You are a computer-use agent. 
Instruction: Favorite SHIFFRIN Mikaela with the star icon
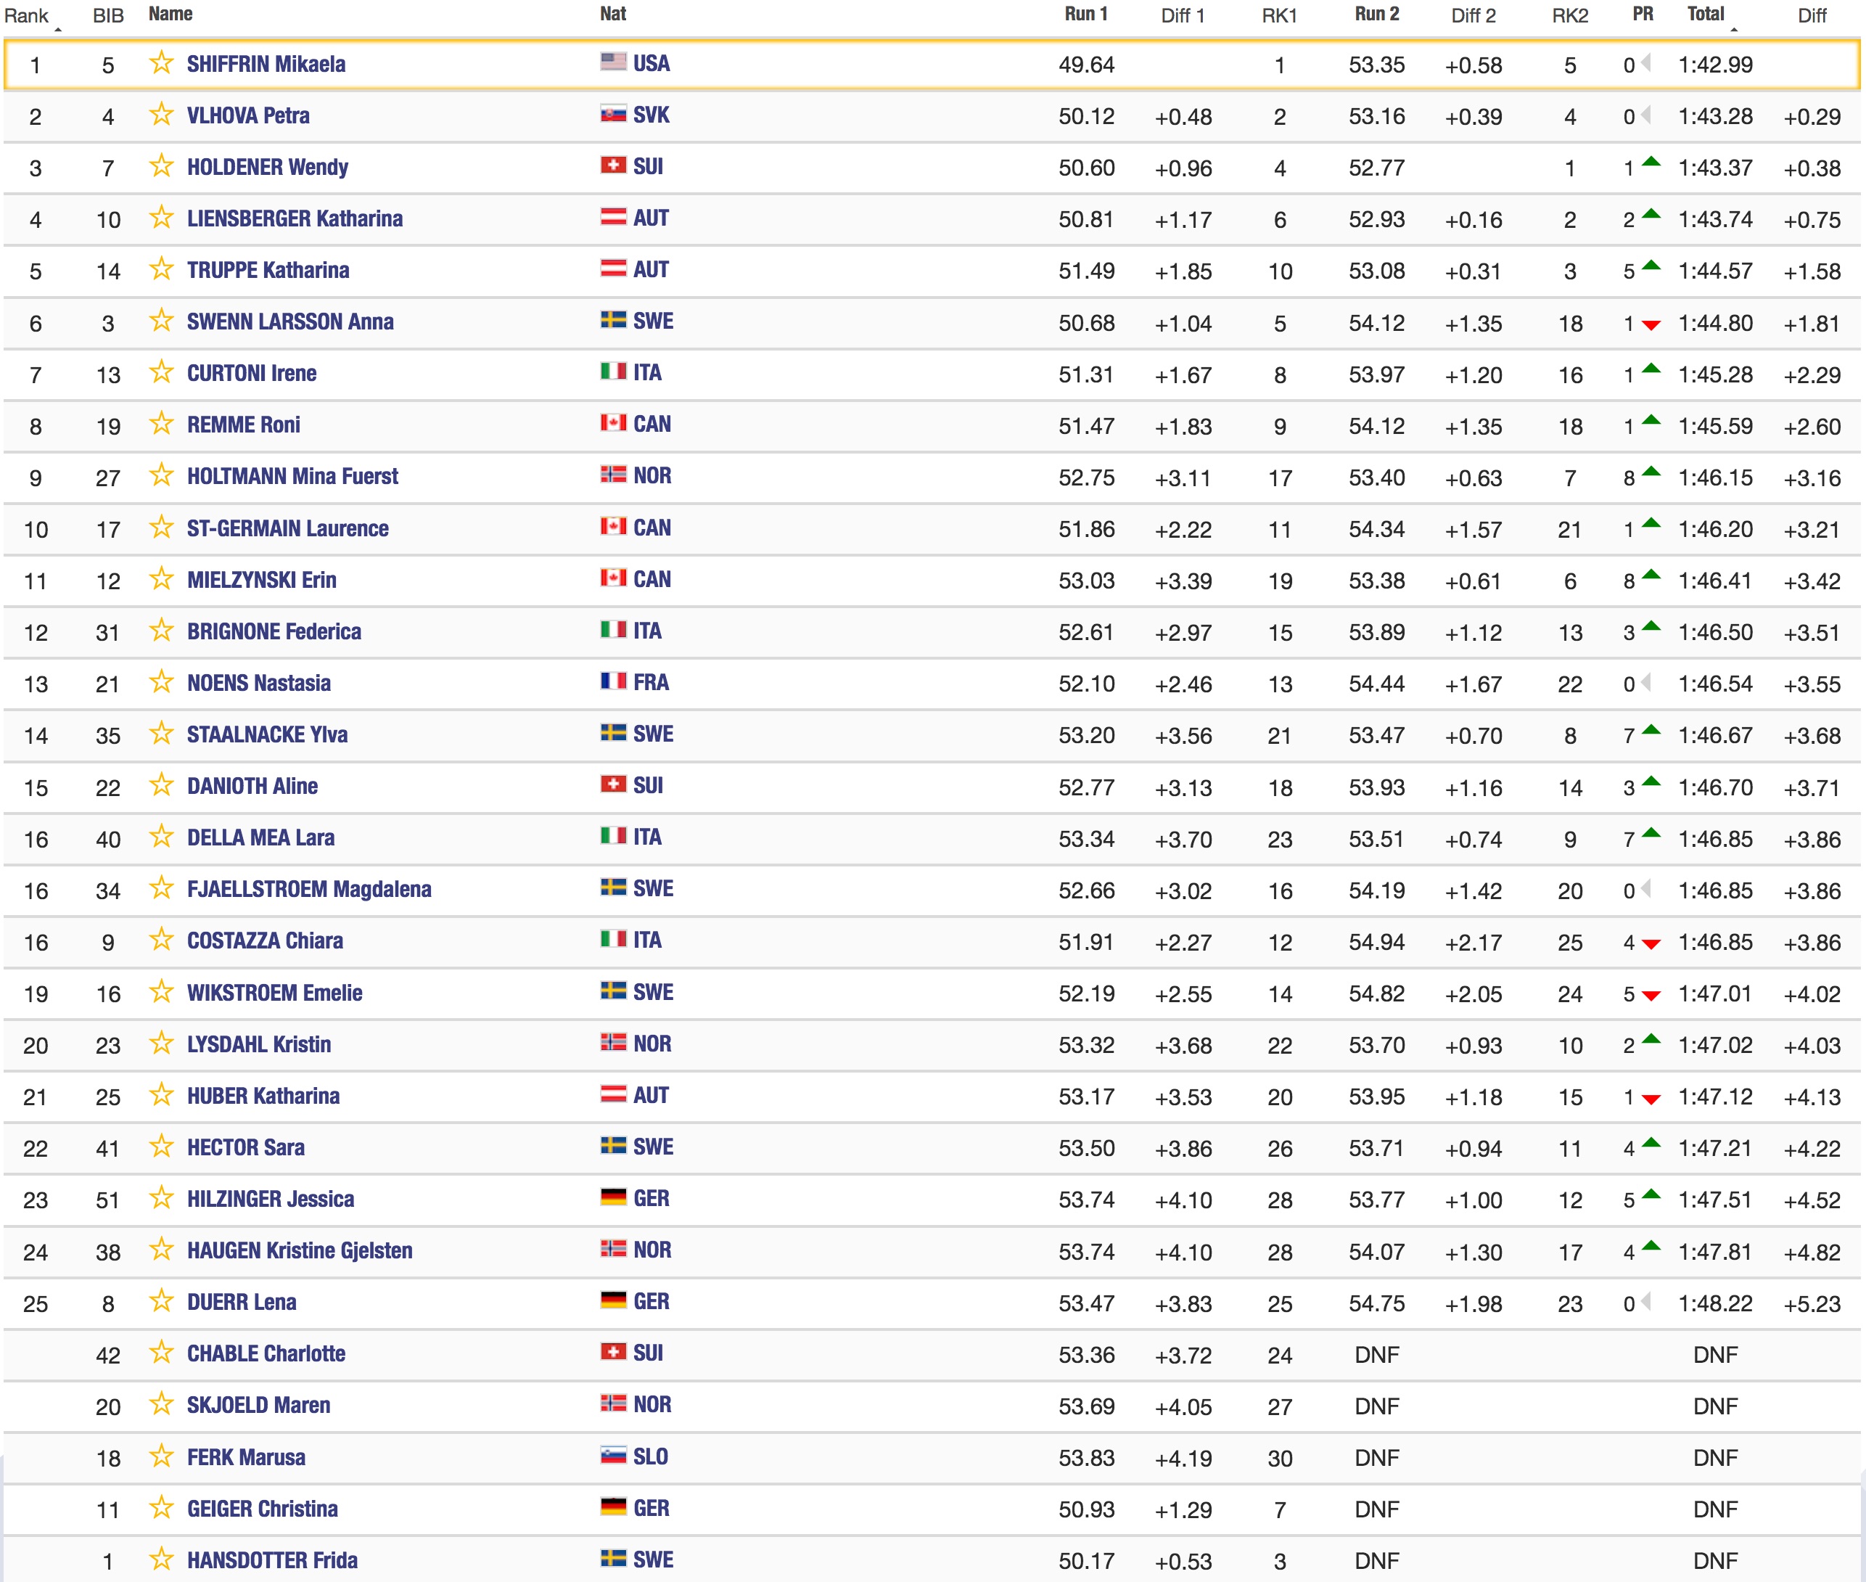coord(161,63)
